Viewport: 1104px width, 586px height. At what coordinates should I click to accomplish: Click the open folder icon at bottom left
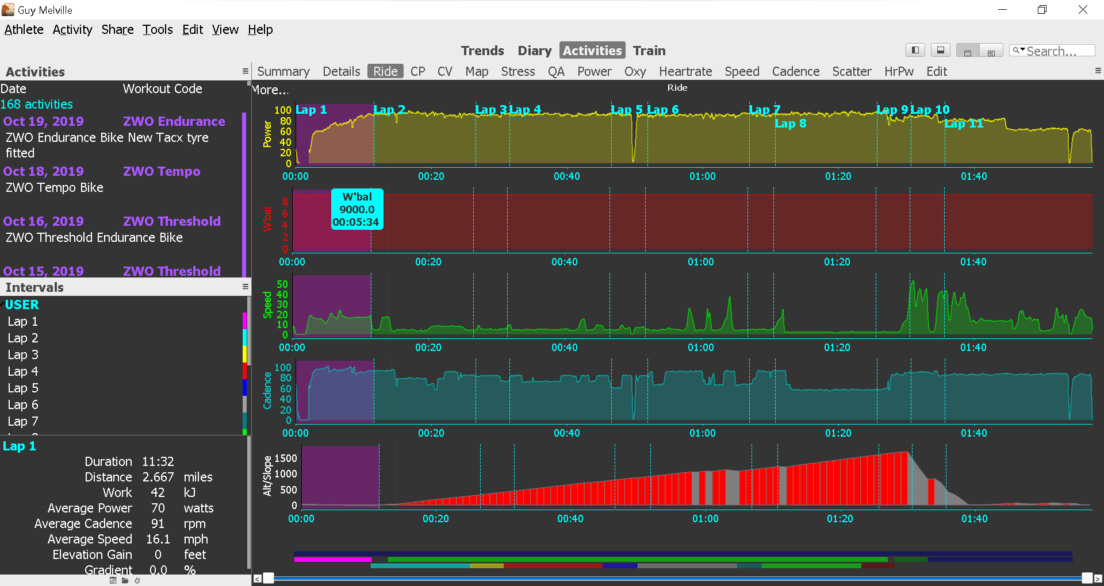tap(125, 580)
